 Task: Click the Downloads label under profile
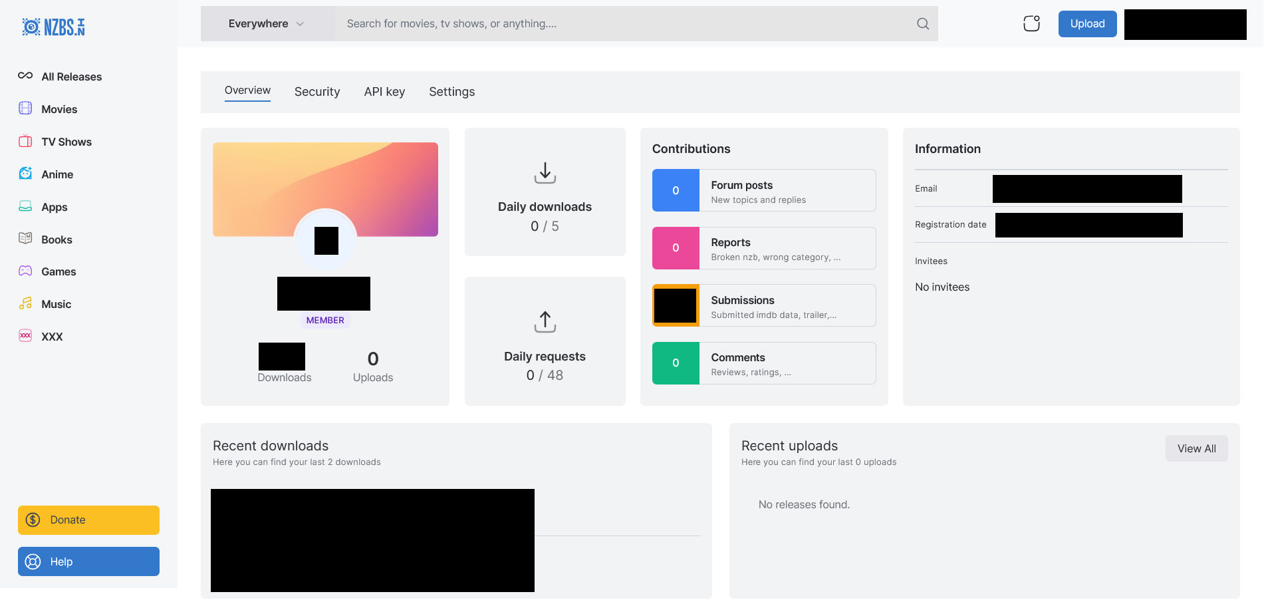click(285, 377)
